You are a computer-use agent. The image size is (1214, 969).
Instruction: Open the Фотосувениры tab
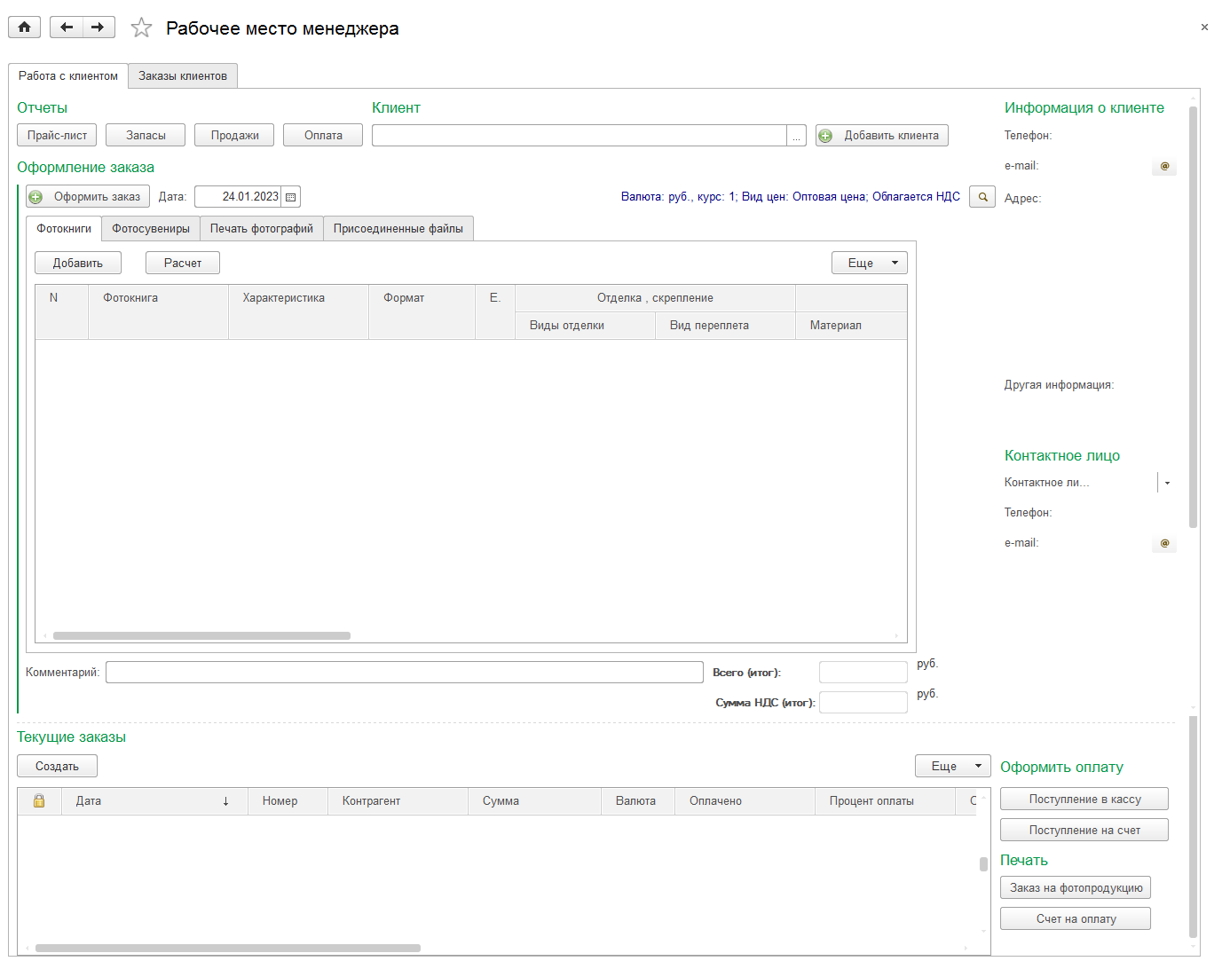(151, 229)
